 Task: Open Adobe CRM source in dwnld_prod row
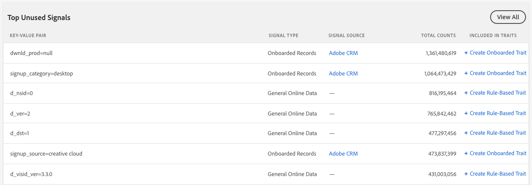343,53
